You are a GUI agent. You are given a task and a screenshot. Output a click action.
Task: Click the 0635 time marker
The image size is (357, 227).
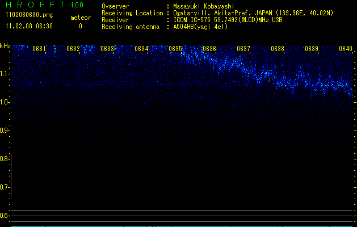click(x=175, y=48)
